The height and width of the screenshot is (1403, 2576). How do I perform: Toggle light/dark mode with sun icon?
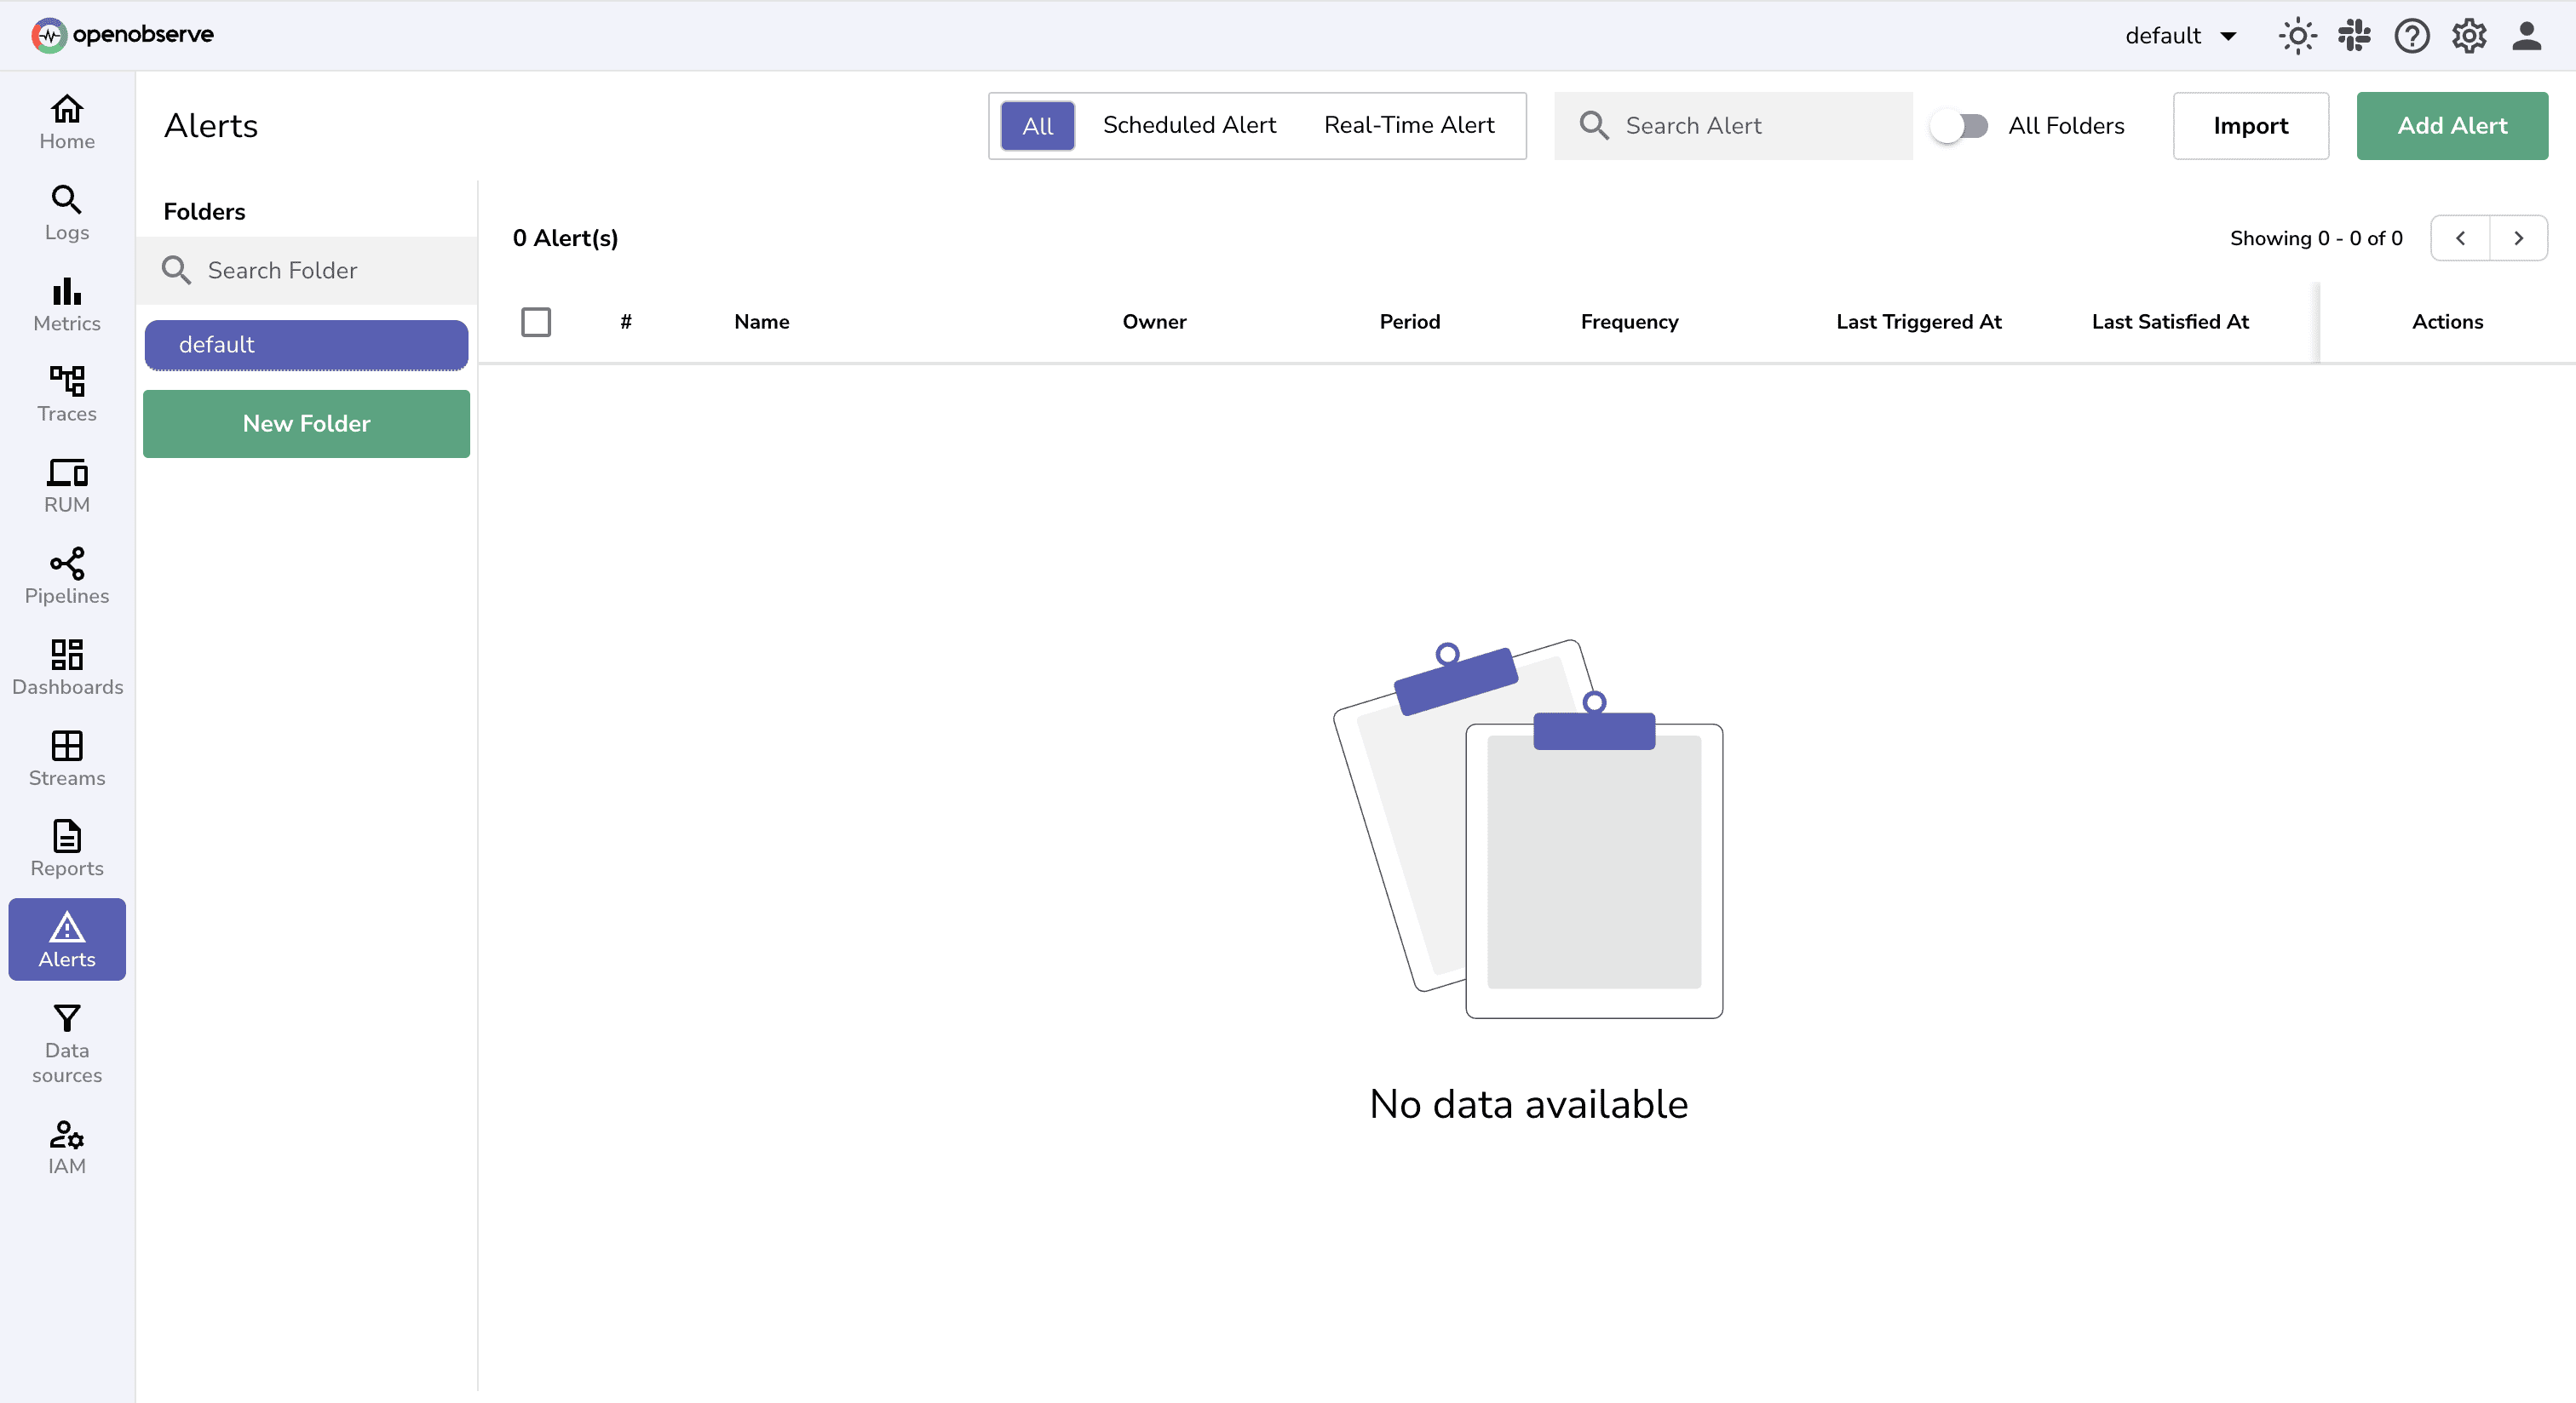2297,35
